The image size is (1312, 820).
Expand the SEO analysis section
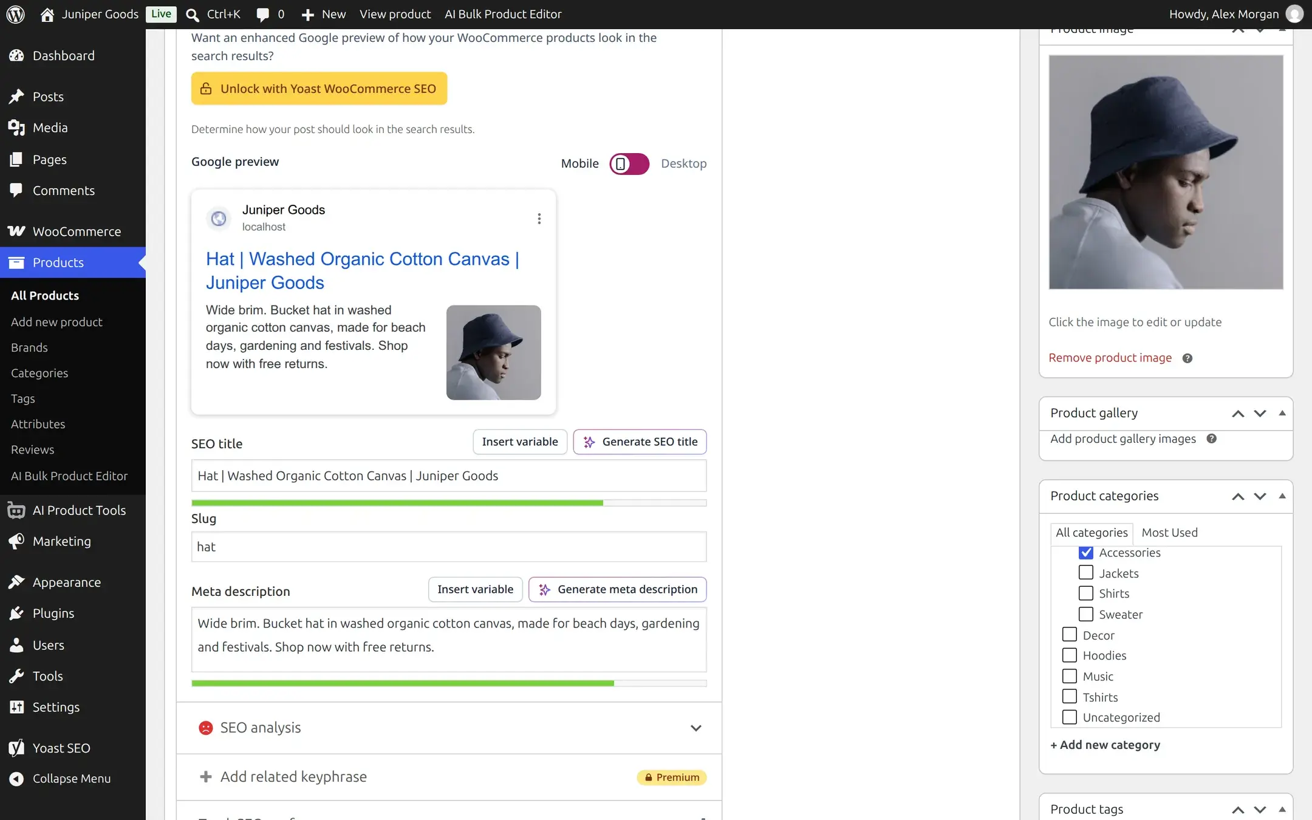(449, 728)
